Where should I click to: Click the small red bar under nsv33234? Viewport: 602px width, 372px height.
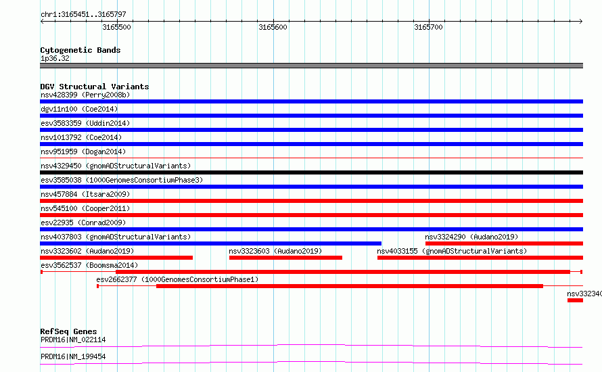click(575, 300)
